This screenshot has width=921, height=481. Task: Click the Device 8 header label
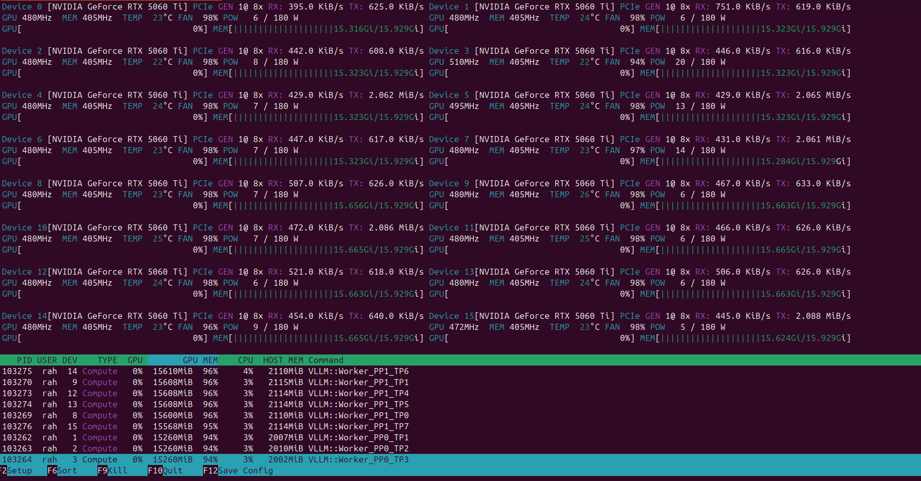point(22,183)
